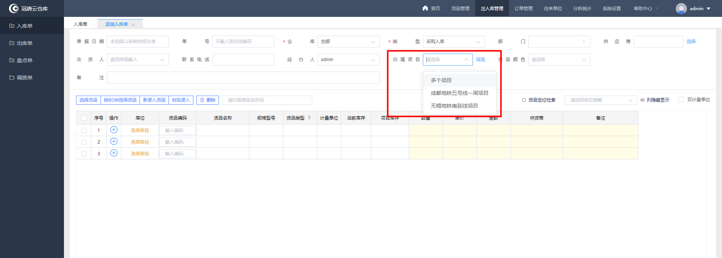This screenshot has width=722, height=258.
Task: Click the 货品定位检索 search icon
Action: point(524,100)
